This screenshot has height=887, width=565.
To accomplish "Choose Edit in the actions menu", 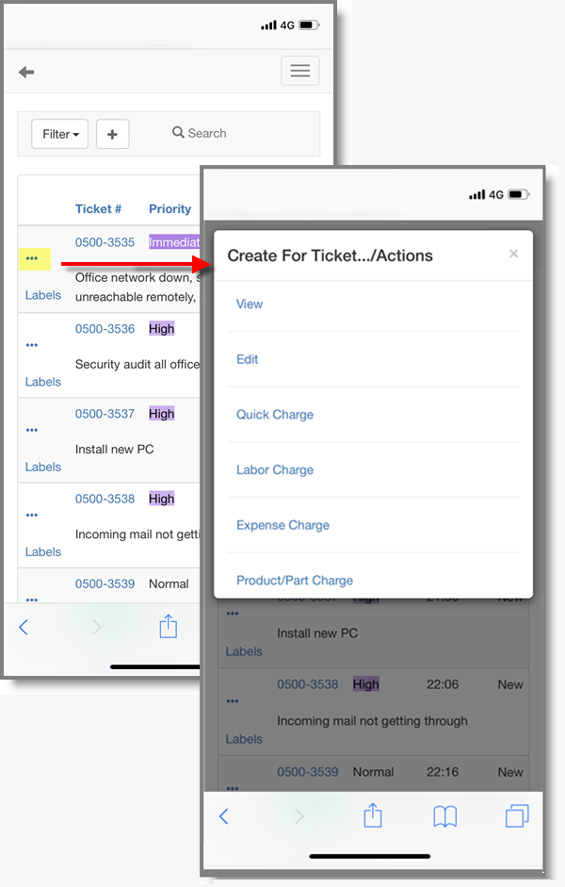I will (x=248, y=359).
